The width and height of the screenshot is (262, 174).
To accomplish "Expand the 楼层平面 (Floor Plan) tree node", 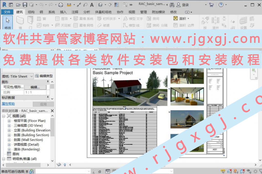I will pos(9,121).
